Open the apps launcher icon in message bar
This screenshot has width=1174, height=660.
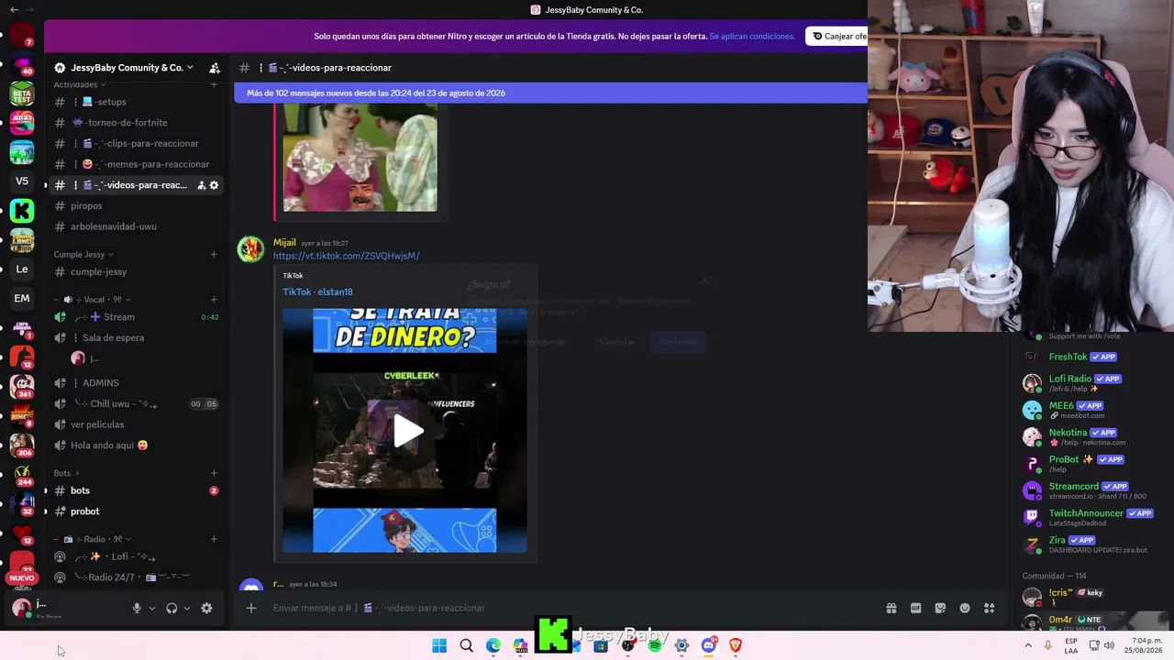989,608
